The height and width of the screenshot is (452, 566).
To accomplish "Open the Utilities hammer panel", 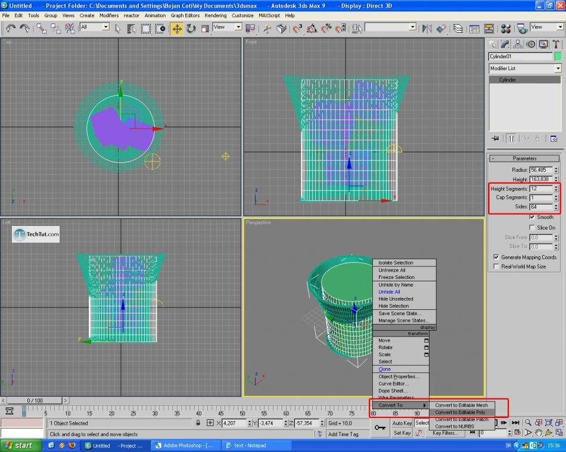I will tap(556, 44).
